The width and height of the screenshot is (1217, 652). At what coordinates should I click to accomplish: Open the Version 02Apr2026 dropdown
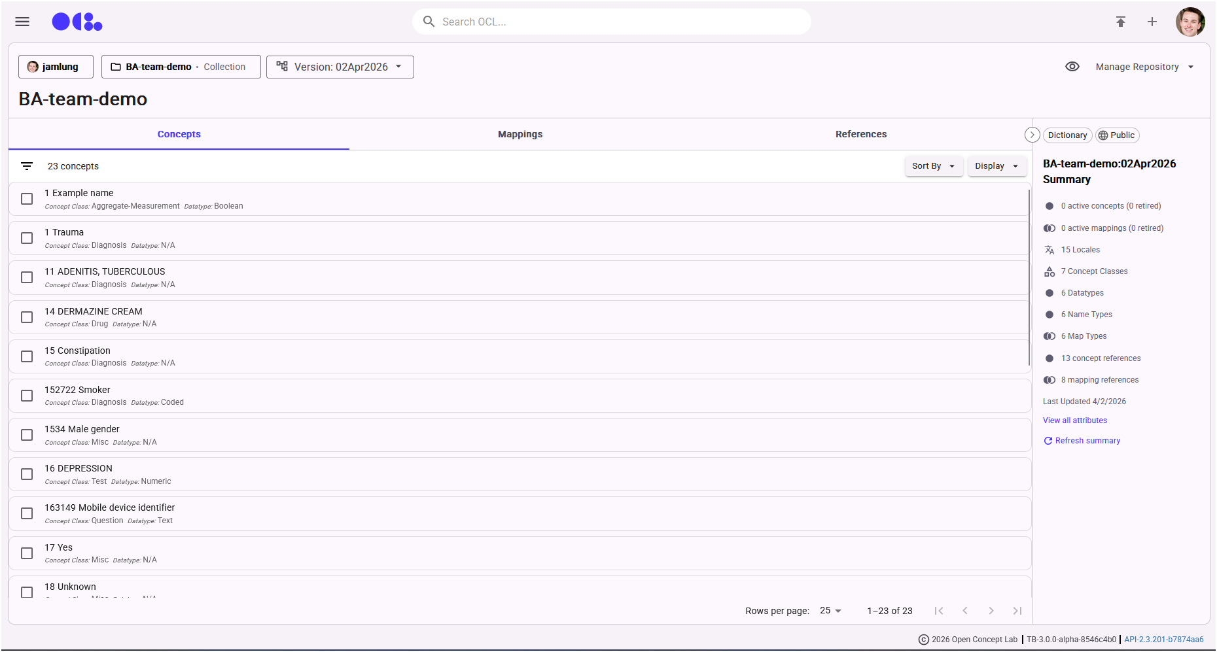pyautogui.click(x=340, y=67)
